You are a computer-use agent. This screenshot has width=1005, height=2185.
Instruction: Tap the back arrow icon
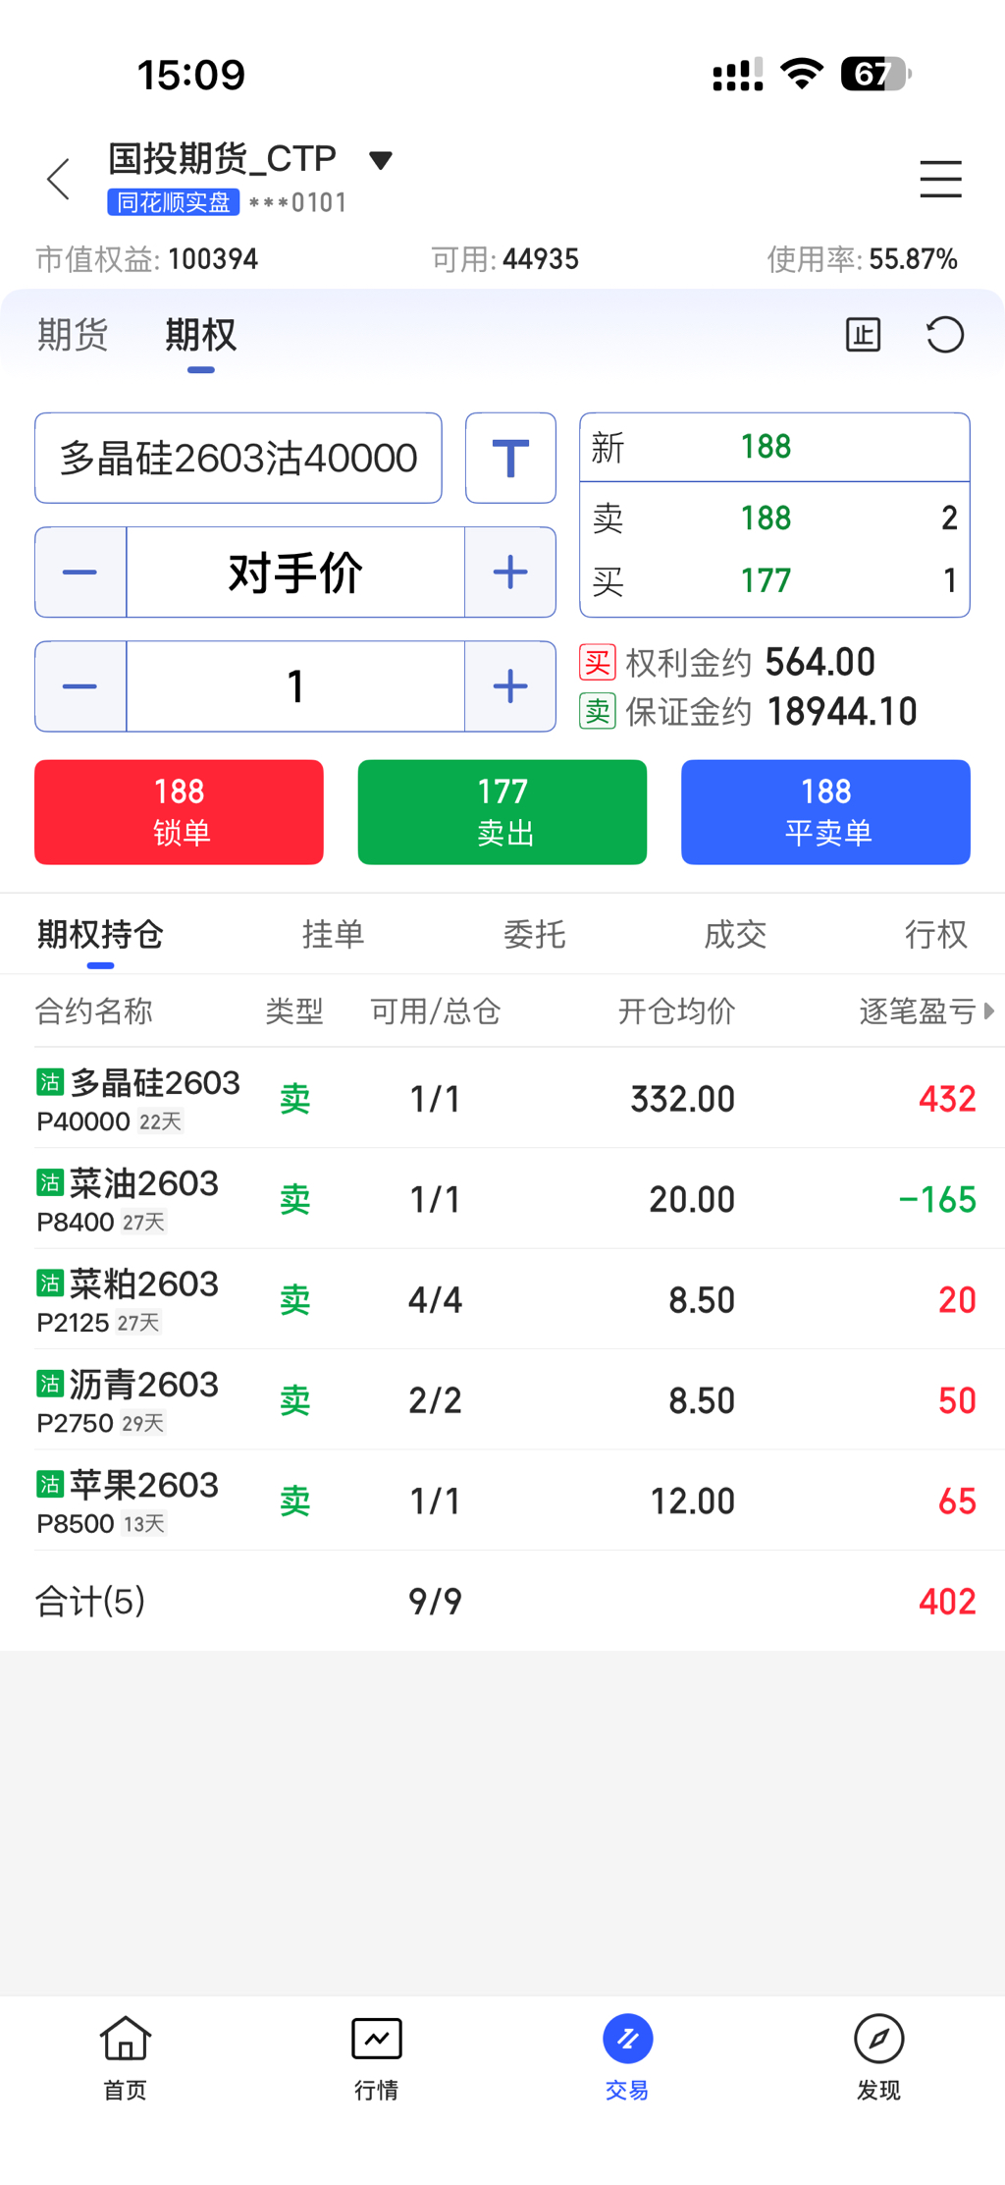pos(59,180)
